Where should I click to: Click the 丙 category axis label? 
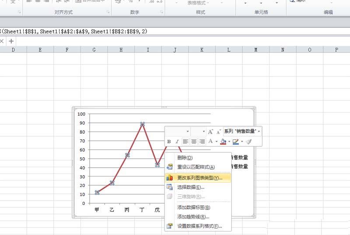coord(127,210)
